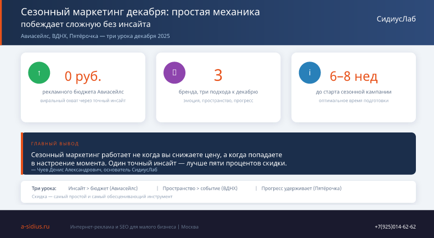Open the a-sidius.ru website link

[35, 226]
